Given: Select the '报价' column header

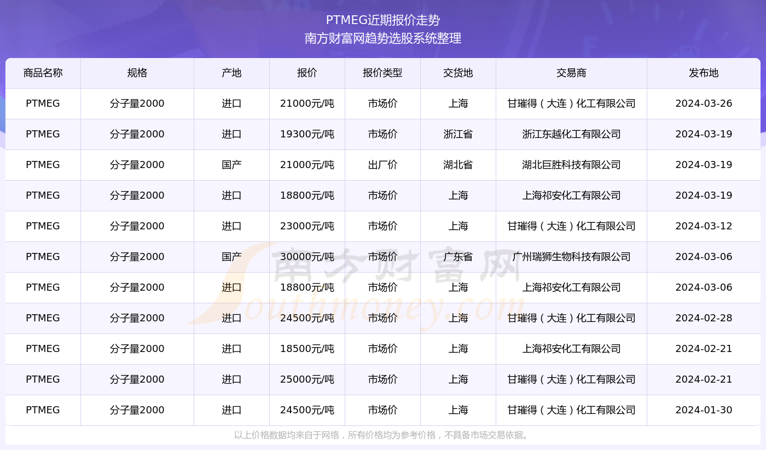Looking at the screenshot, I should (307, 73).
